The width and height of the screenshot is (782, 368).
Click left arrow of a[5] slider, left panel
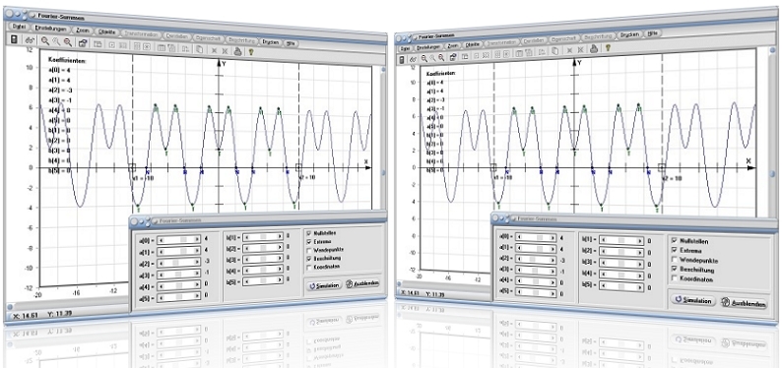(161, 298)
